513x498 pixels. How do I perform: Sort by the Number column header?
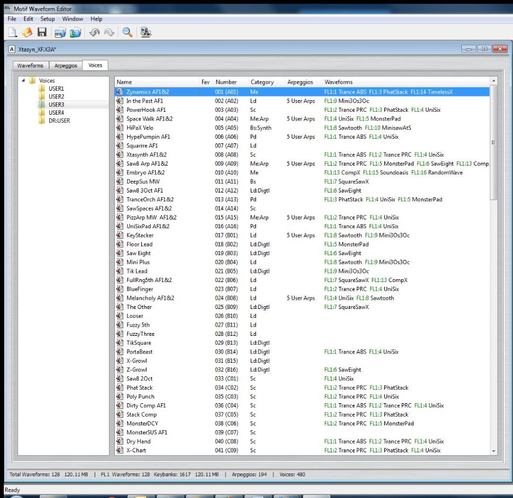[230, 82]
